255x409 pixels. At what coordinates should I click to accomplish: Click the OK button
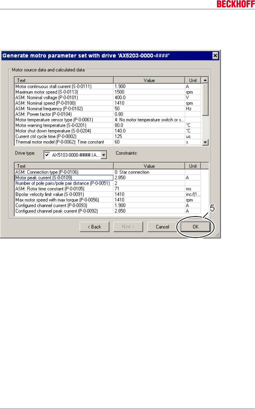(196, 227)
